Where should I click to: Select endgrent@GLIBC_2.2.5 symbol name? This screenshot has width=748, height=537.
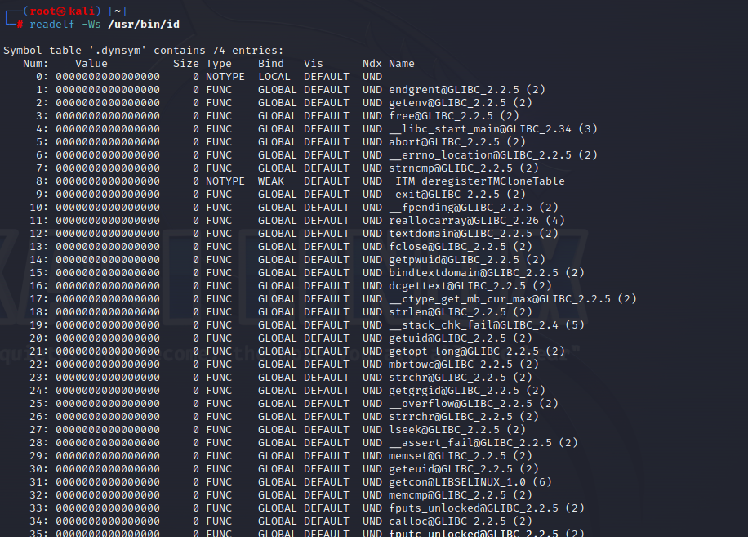[454, 90]
